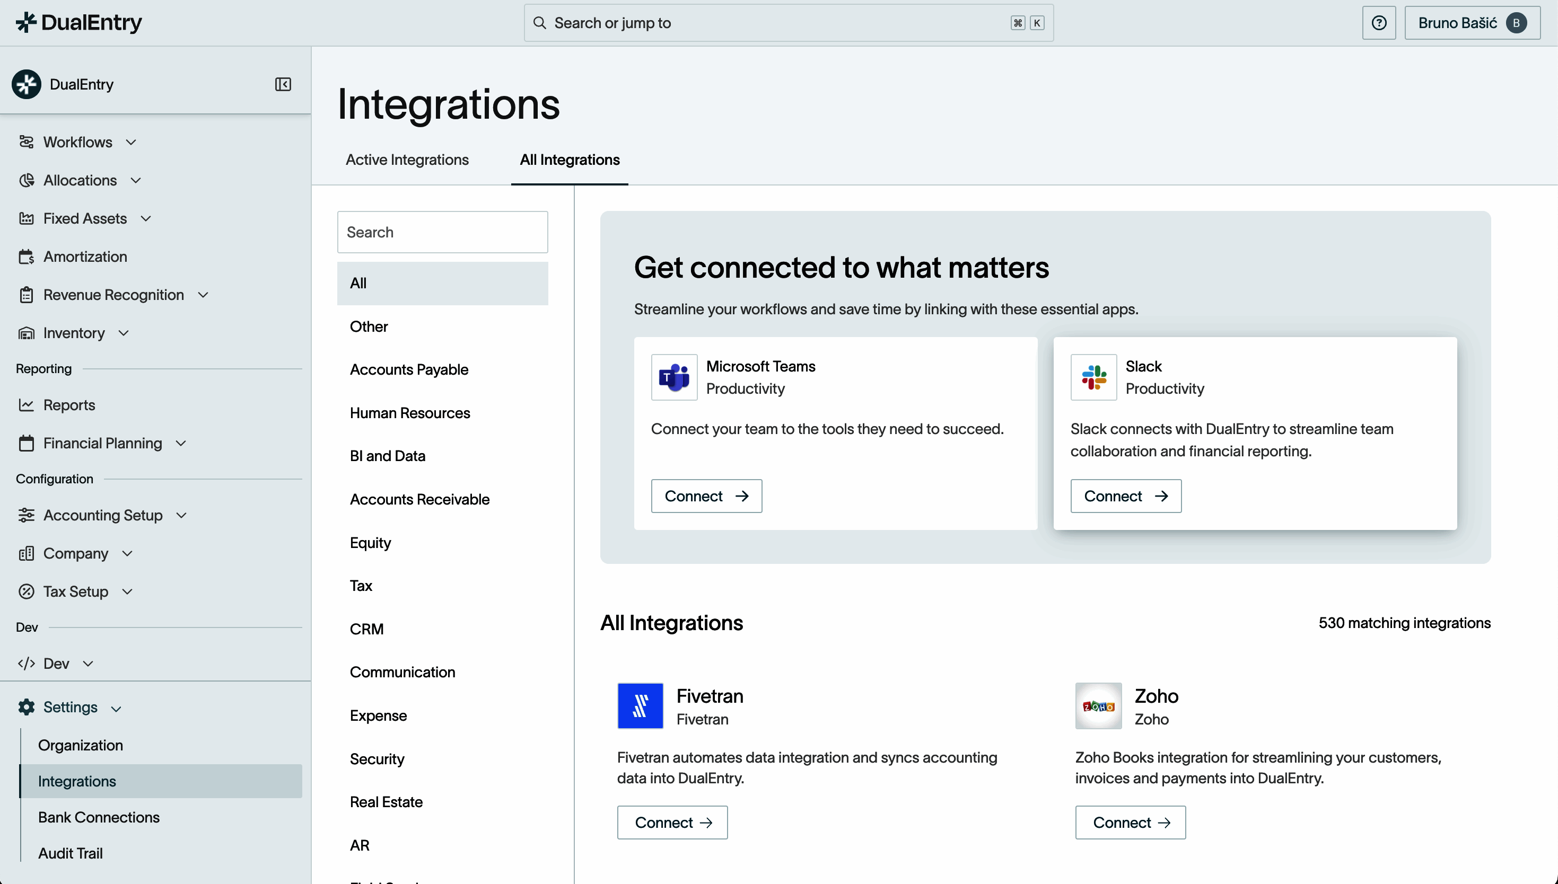Expand the Company chevron
The image size is (1558, 884).
coord(127,554)
